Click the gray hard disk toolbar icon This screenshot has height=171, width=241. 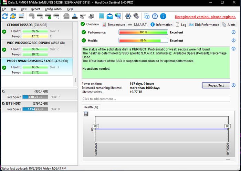click(x=32, y=16)
